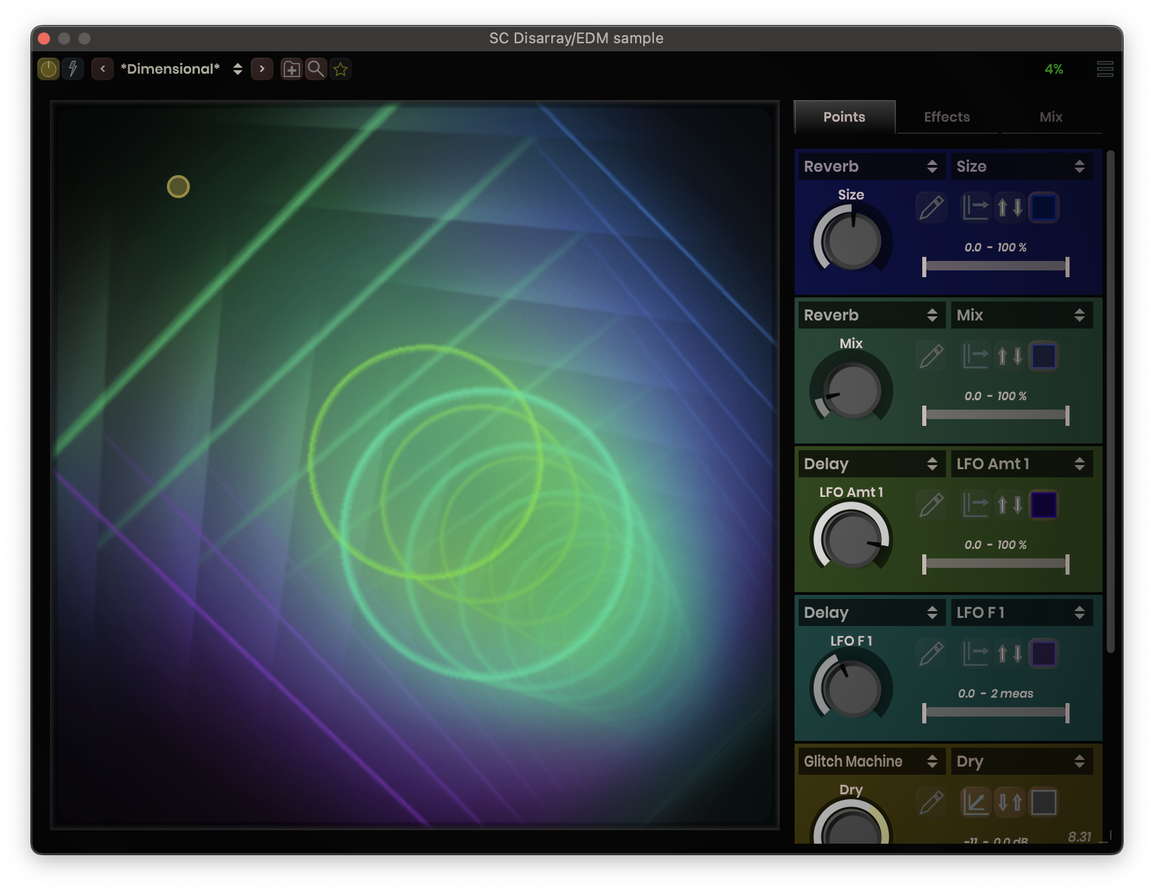
Task: Adjust the Reverb Size range slider
Action: 996,266
